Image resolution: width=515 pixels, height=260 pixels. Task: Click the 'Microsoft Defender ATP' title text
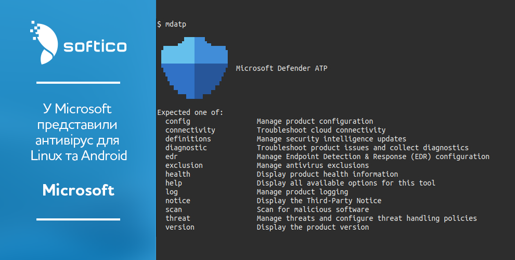[281, 68]
